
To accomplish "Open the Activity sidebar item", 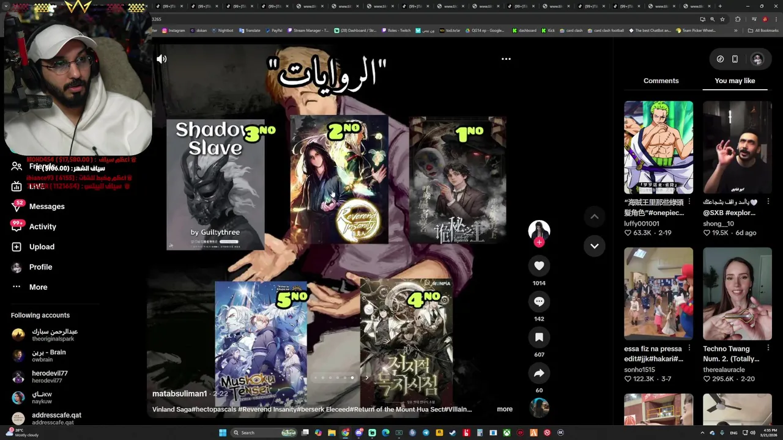I will (x=34, y=227).
